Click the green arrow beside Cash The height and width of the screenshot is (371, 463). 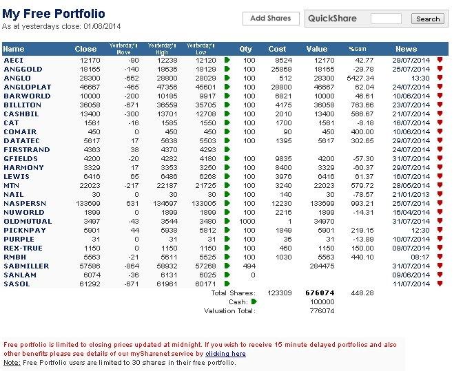pos(254,301)
